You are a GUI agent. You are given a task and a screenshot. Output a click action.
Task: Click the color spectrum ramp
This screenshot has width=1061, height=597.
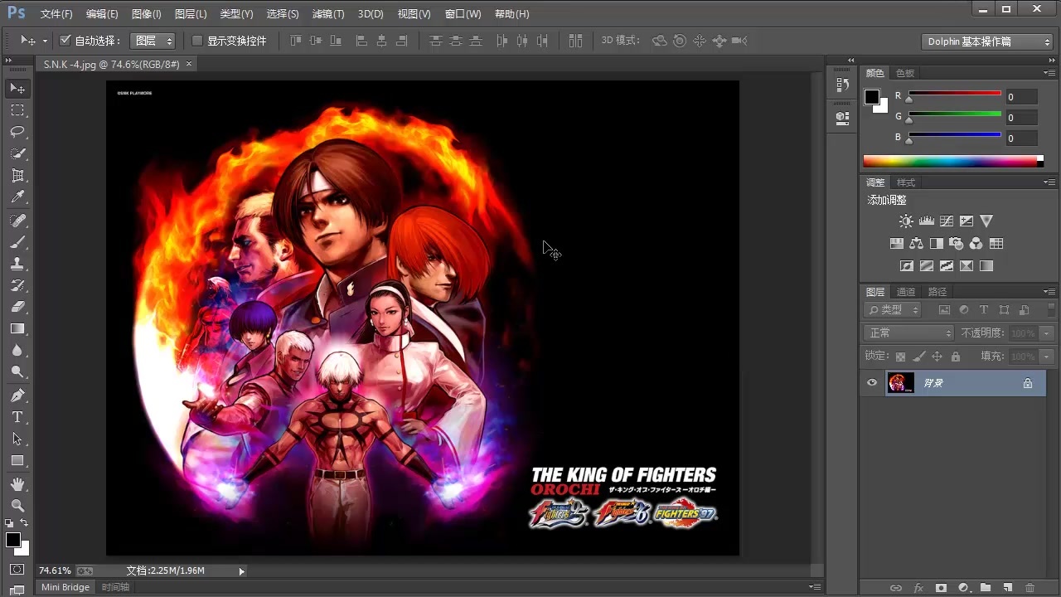pyautogui.click(x=953, y=161)
